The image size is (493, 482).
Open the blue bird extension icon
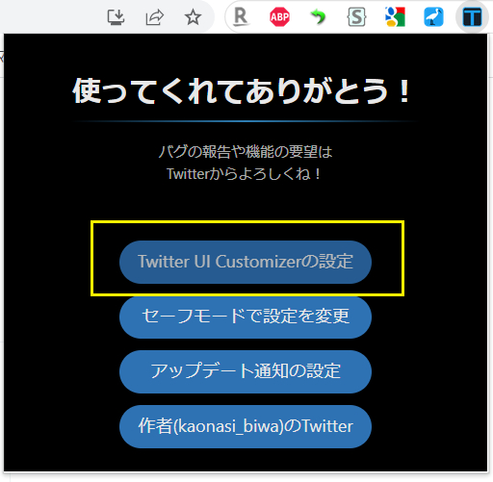click(433, 16)
